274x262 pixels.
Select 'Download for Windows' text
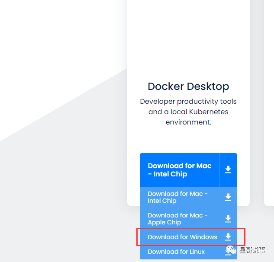182,237
